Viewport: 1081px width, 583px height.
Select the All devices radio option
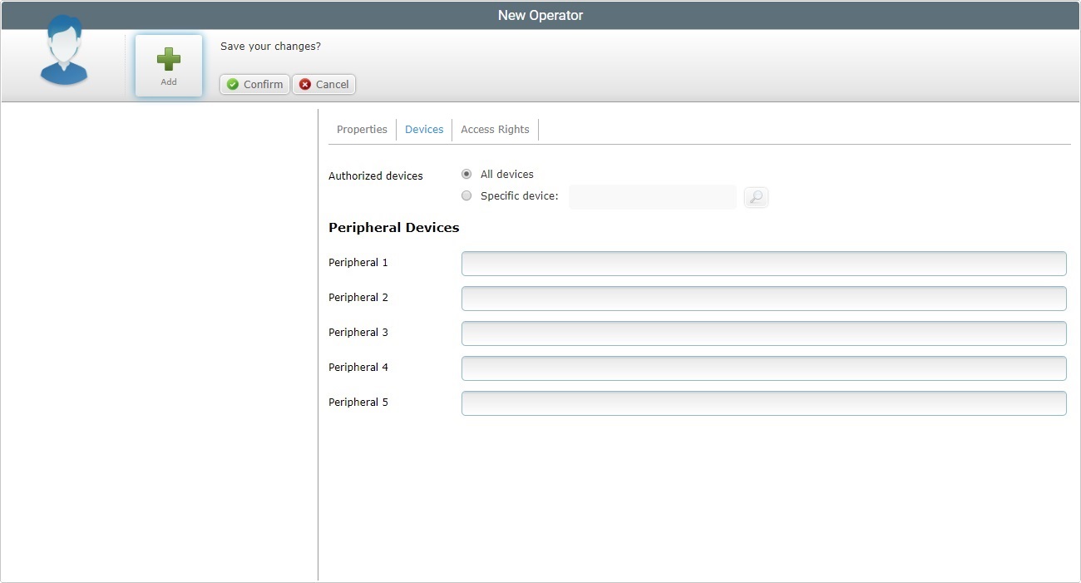[466, 174]
